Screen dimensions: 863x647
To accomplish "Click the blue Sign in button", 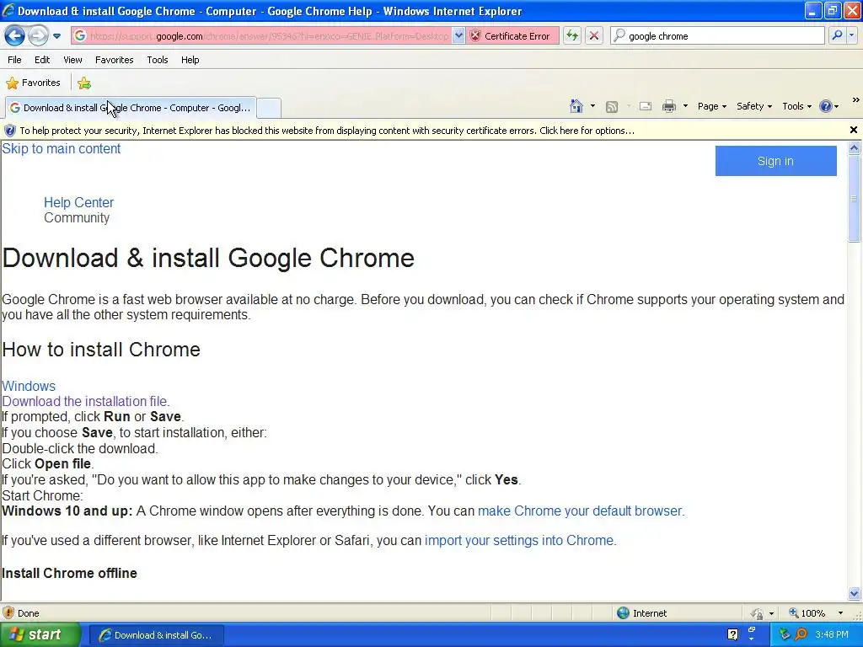I will click(775, 161).
